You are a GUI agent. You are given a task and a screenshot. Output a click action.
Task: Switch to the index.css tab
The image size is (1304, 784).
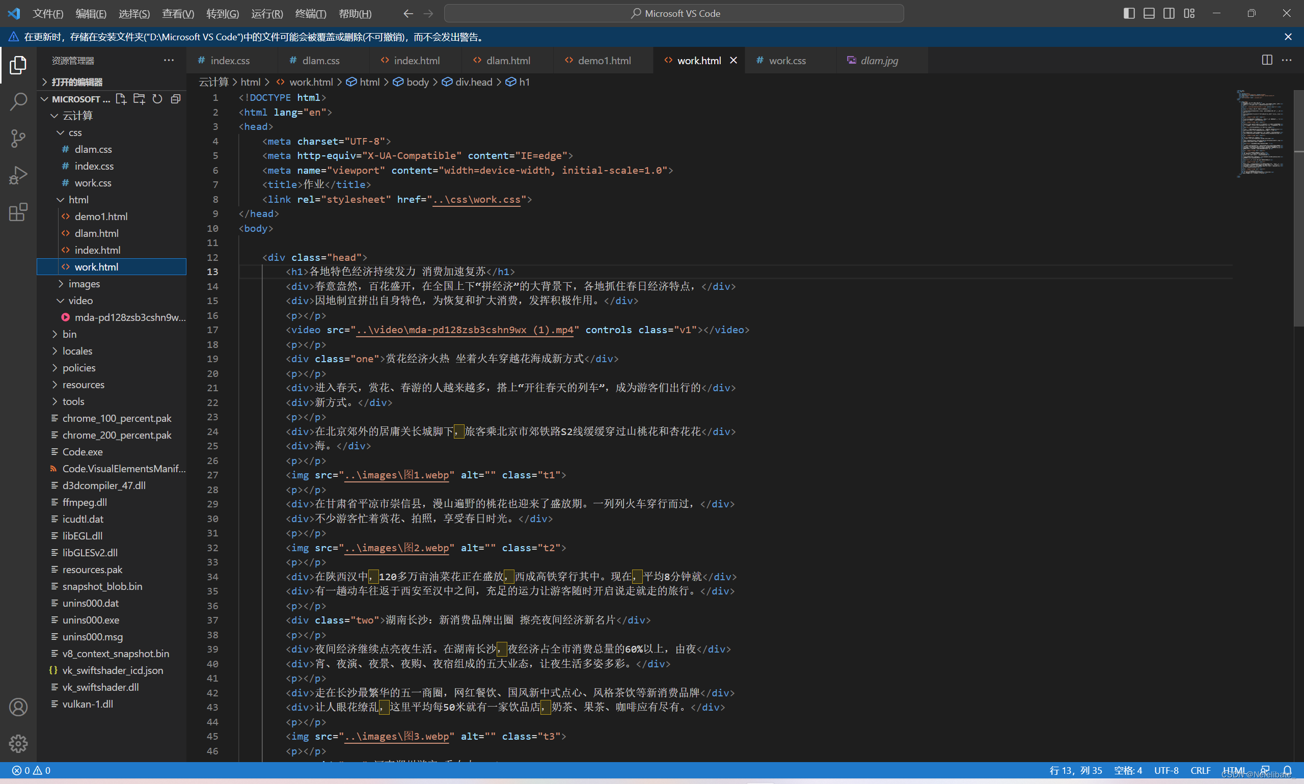coord(231,60)
